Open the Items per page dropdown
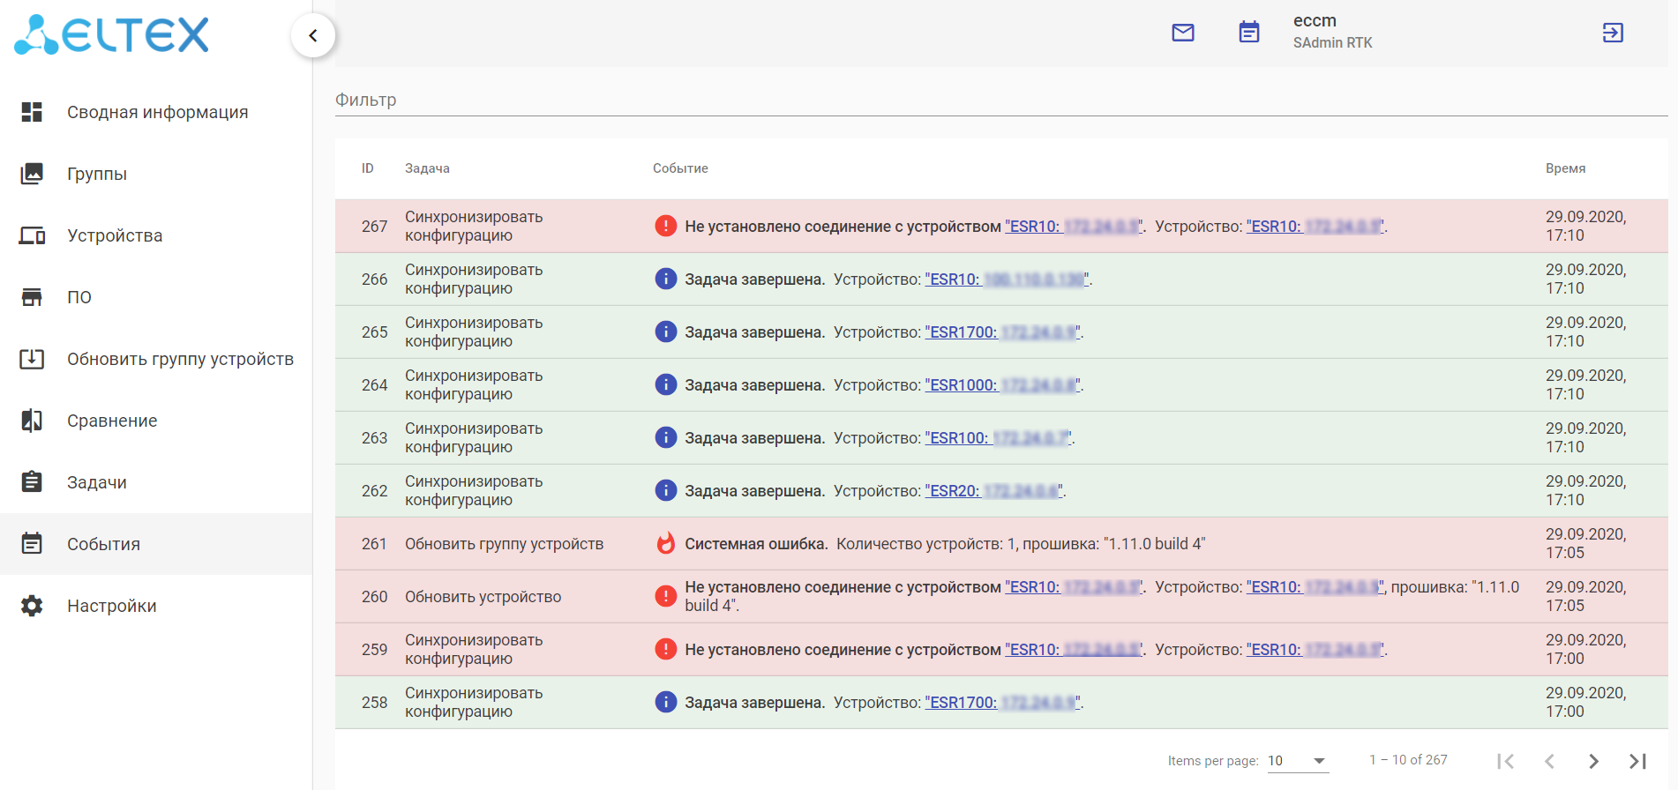This screenshot has height=790, width=1678. tap(1297, 761)
